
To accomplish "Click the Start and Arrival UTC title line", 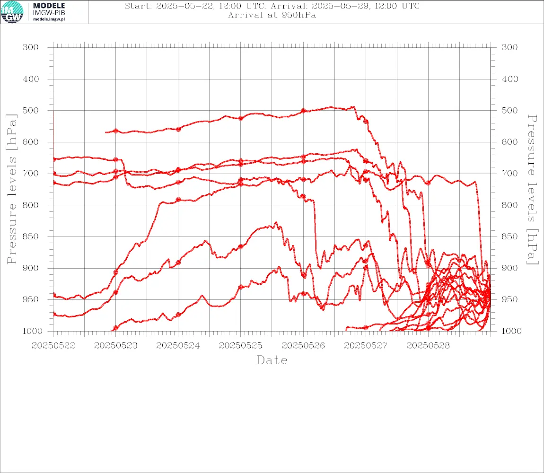I will (x=272, y=6).
